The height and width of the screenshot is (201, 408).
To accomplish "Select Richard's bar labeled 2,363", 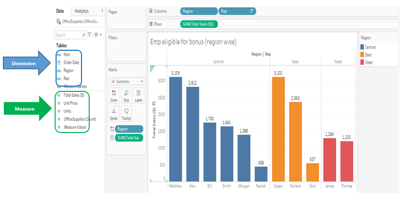I will pos(295,142).
